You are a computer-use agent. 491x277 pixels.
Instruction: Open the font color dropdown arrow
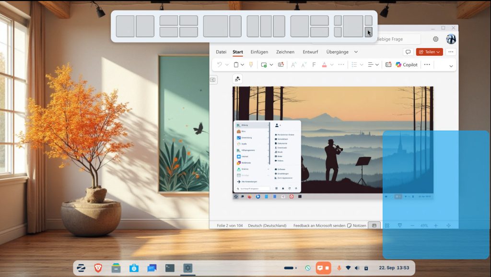[x=332, y=65]
